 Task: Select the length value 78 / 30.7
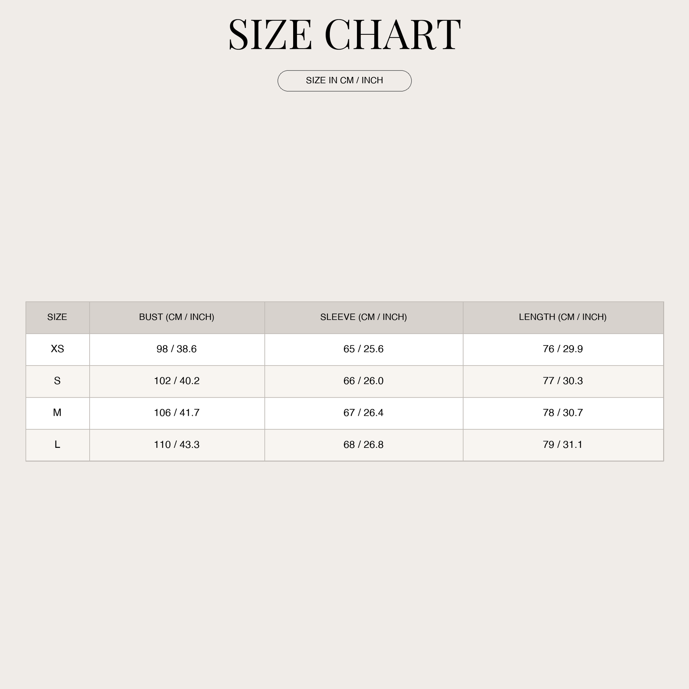click(563, 413)
